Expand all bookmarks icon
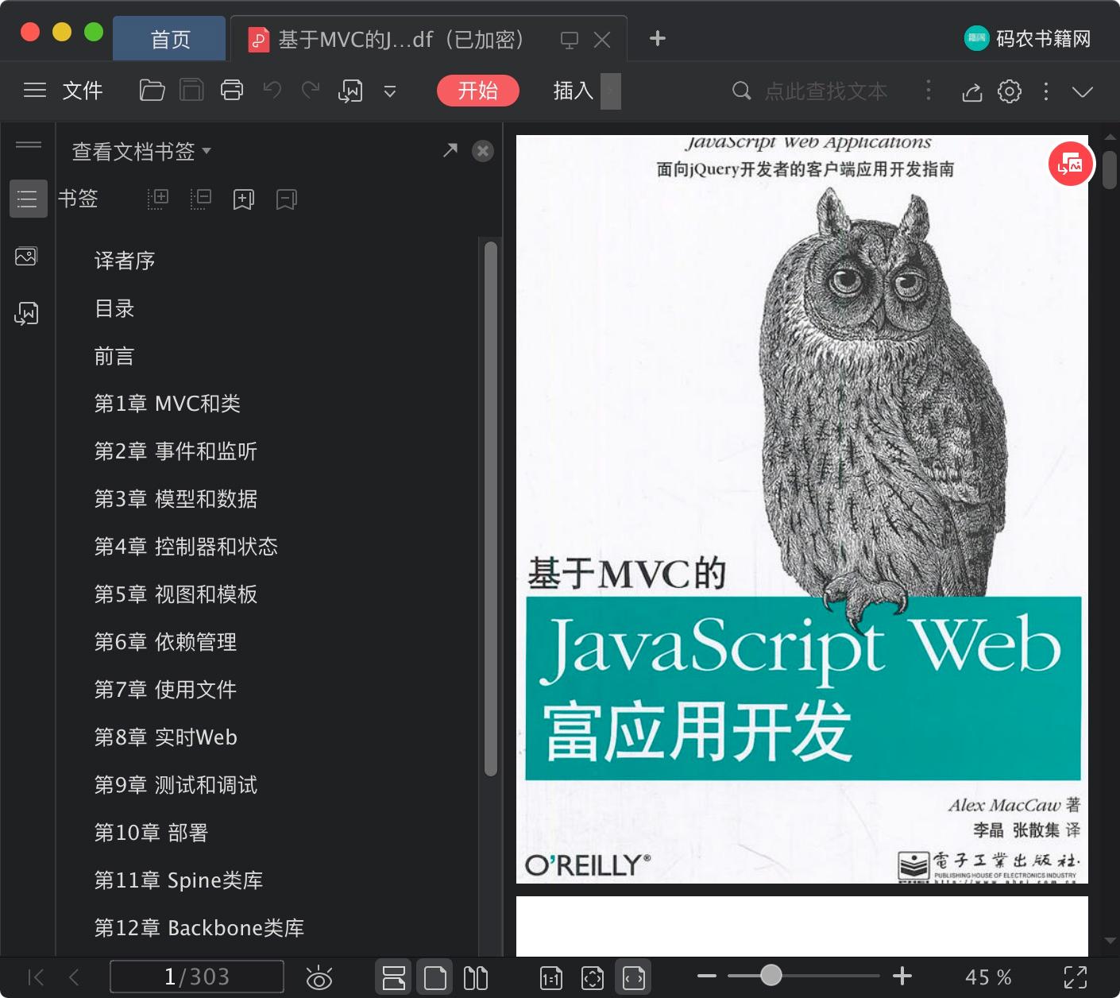This screenshot has width=1120, height=998. click(159, 199)
